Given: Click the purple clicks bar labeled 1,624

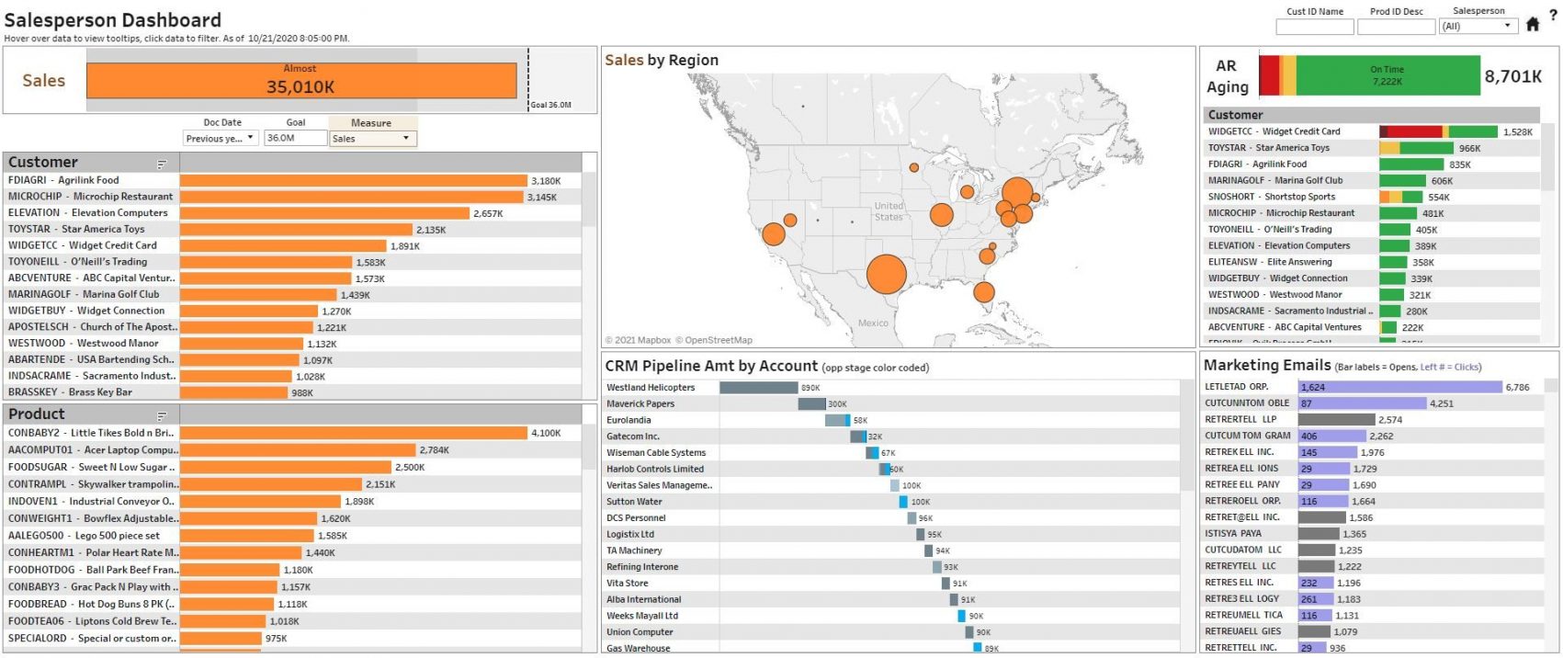Looking at the screenshot, I should pyautogui.click(x=1399, y=387).
